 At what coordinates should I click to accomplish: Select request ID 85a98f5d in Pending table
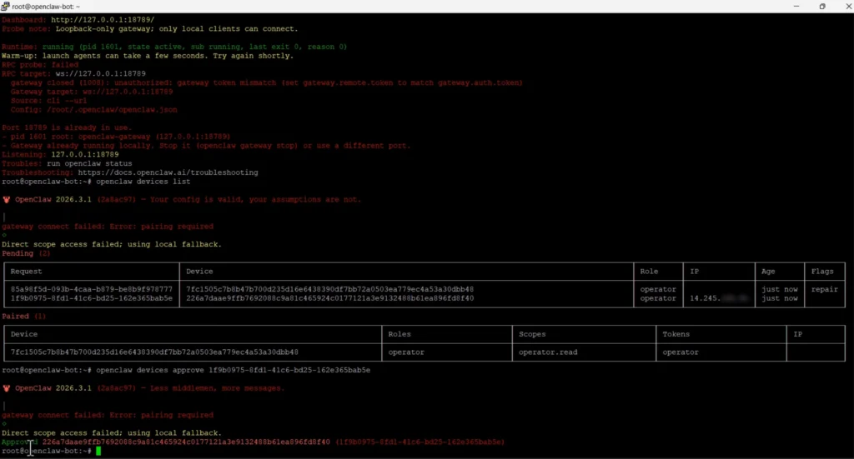click(x=91, y=289)
